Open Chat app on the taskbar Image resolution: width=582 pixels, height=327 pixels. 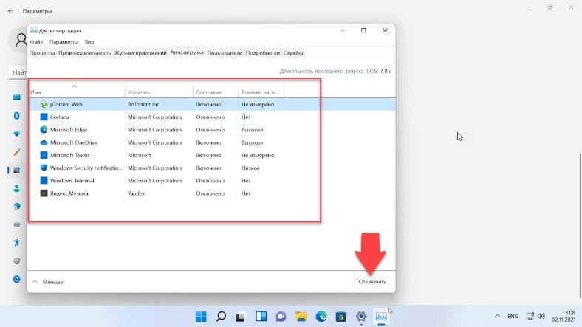pos(281,316)
